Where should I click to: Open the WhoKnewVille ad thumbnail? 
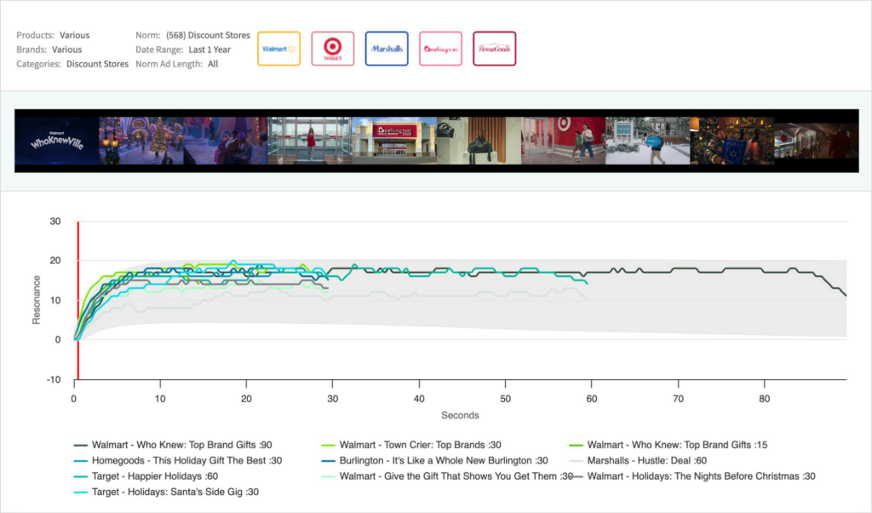(x=57, y=141)
